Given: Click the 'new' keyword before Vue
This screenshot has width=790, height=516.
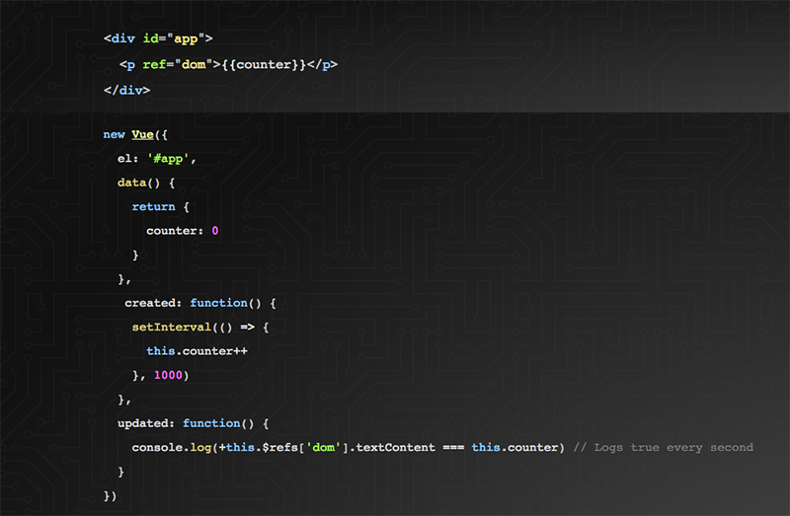Looking at the screenshot, I should click(114, 134).
